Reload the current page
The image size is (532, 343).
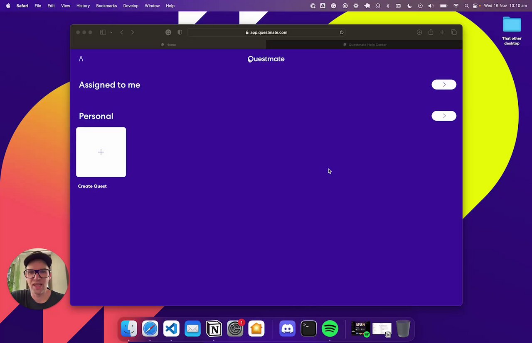[342, 32]
